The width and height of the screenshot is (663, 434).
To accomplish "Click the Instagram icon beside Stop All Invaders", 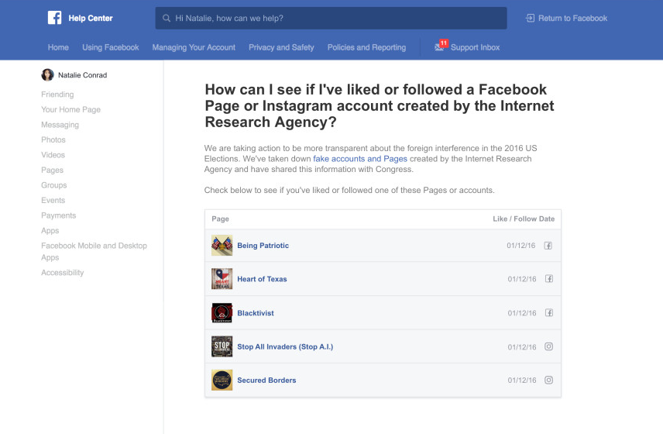I will click(x=548, y=346).
